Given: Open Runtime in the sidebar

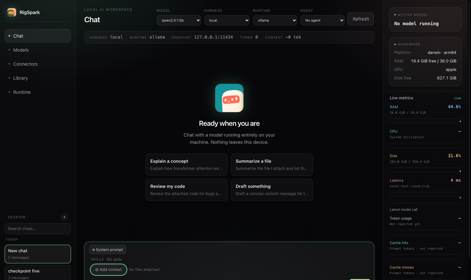Looking at the screenshot, I should click(38, 92).
